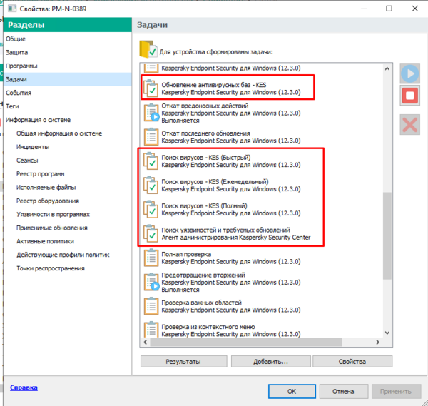Click the icon of "Поиск вирусов - KES (Быстрый)"
Image resolution: width=428 pixels, height=406 pixels.
coord(151,161)
